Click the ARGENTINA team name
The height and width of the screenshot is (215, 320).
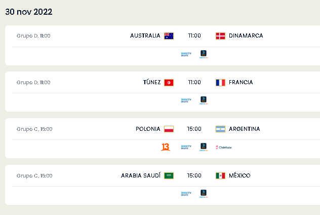coord(244,129)
